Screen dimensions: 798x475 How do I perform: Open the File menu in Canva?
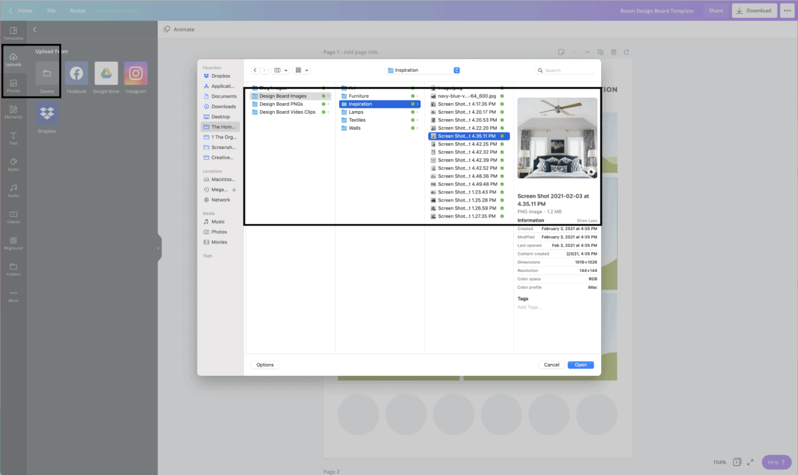pyautogui.click(x=51, y=11)
